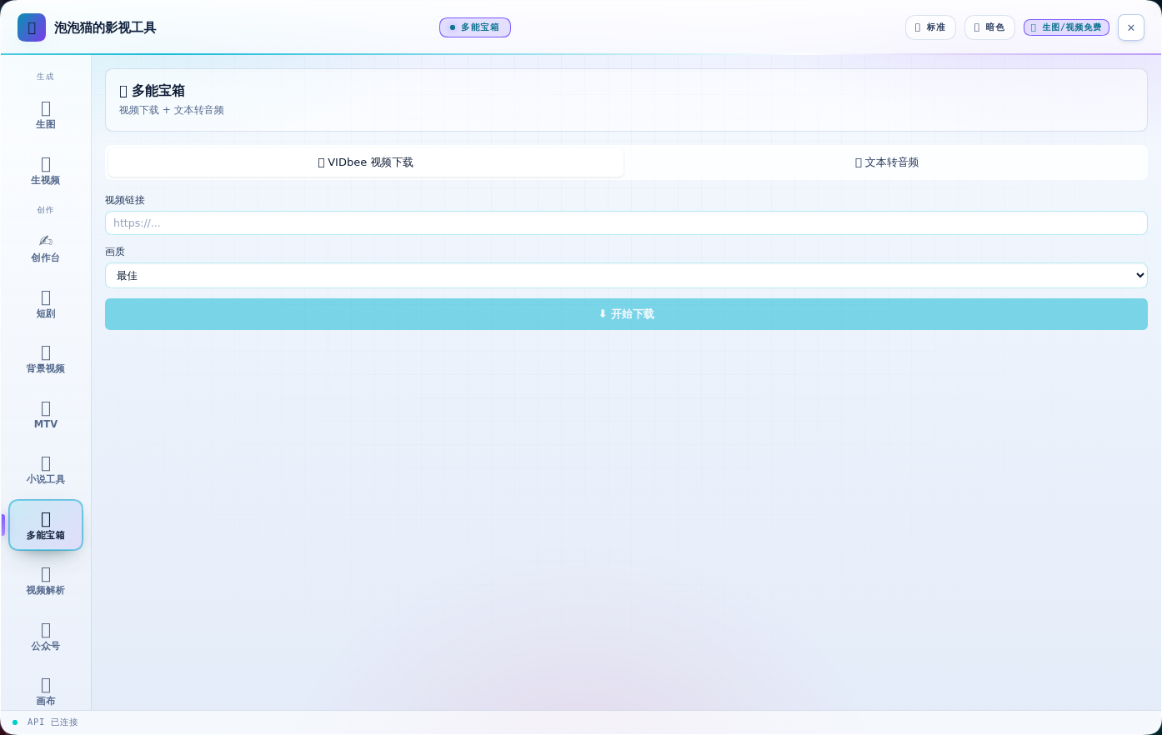This screenshot has width=1162, height=735.
Task: Select the VIDbee 视频下载 tab
Action: point(366,162)
